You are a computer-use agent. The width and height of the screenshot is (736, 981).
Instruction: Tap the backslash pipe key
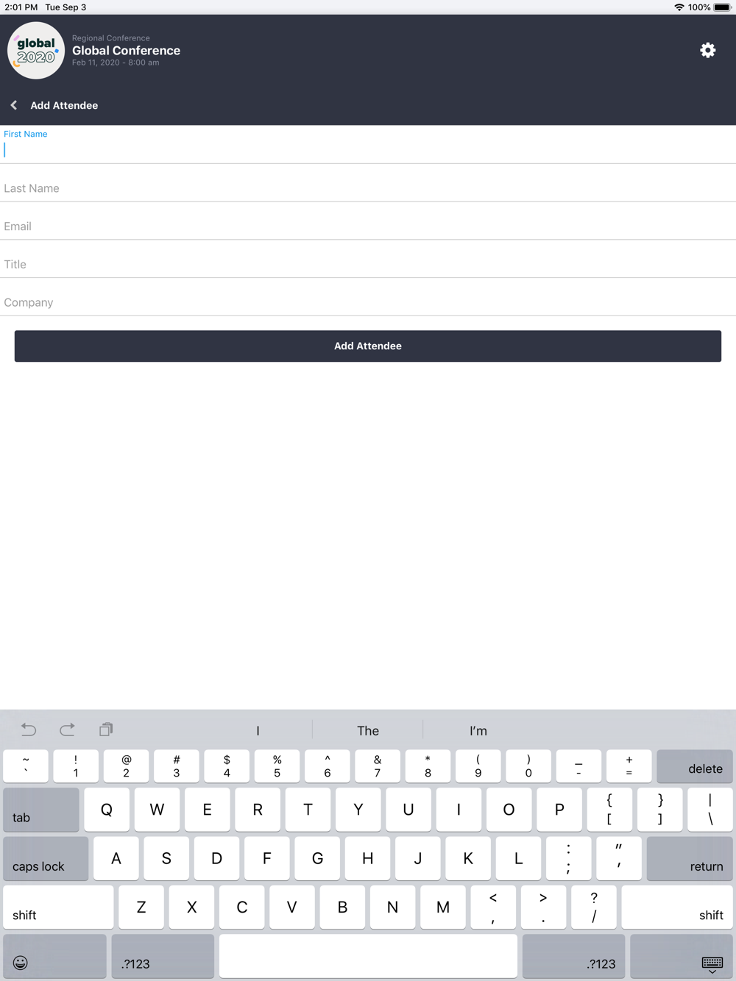coord(710,810)
